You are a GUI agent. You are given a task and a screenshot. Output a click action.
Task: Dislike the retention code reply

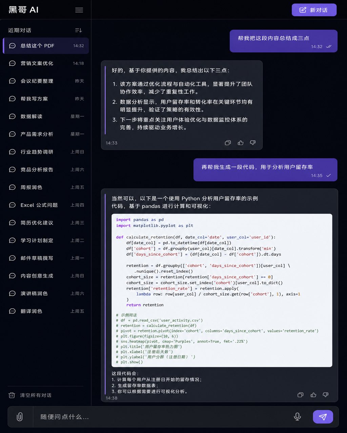pyautogui.click(x=326, y=395)
